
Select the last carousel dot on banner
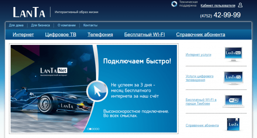(98, 129)
